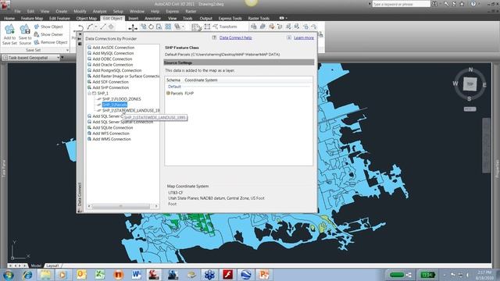Image resolution: width=500 pixels, height=281 pixels.
Task: Click Parcels row in schema table
Action: 180,94
